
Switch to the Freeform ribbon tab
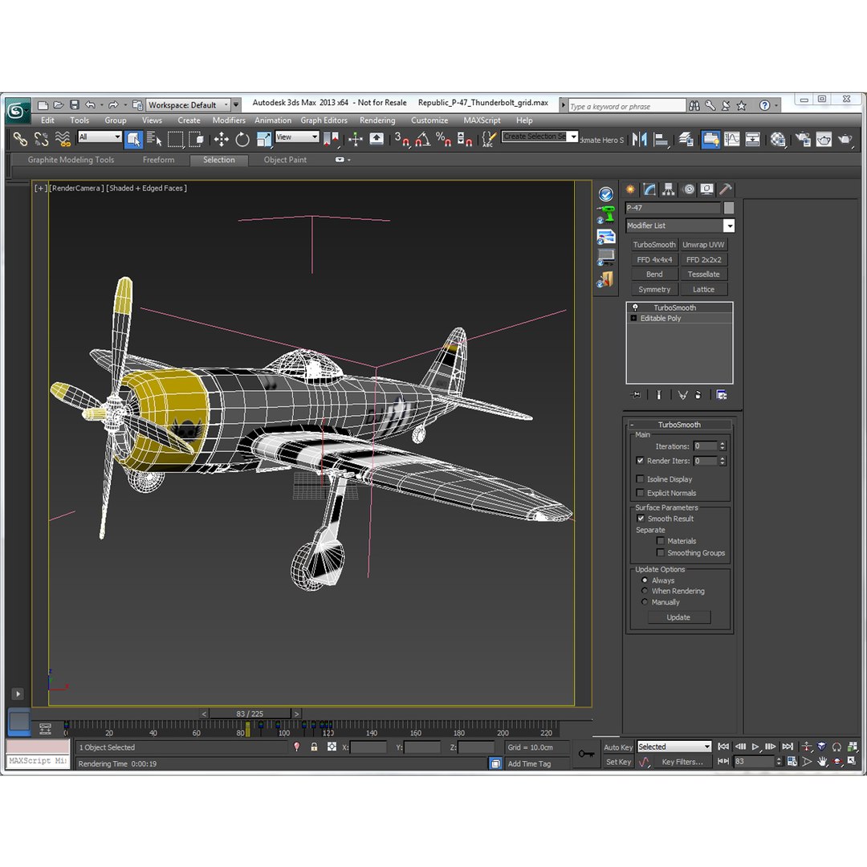point(158,160)
